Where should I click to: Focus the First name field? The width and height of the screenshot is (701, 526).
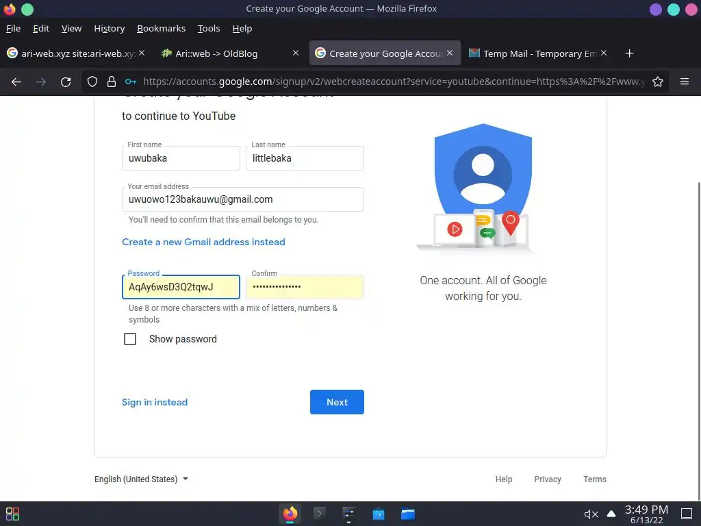click(181, 158)
